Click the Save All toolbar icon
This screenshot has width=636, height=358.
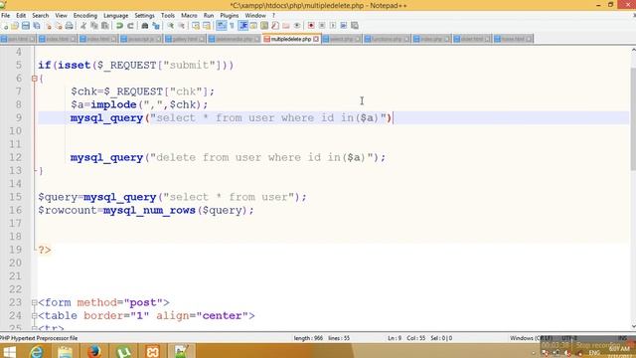[x=37, y=26]
